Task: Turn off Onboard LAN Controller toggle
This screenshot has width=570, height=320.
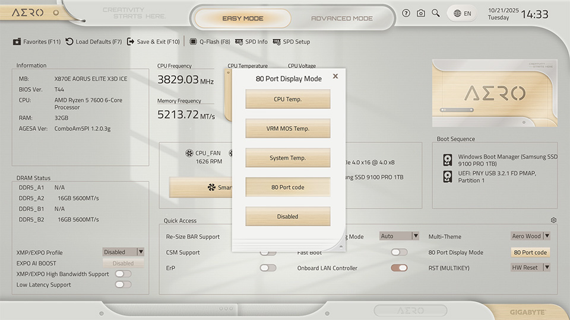Action: 399,268
